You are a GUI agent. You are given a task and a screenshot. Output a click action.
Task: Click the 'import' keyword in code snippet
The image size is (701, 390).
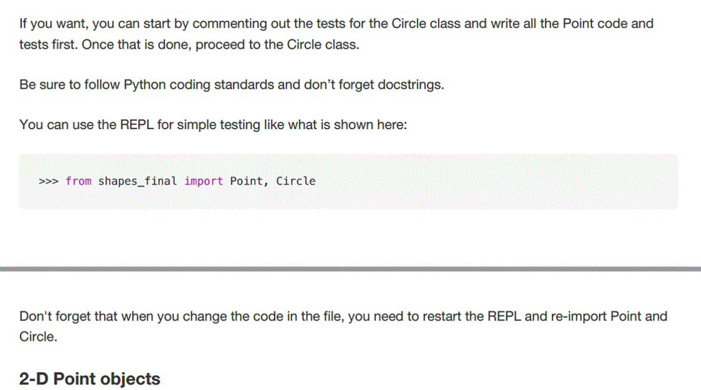(203, 181)
